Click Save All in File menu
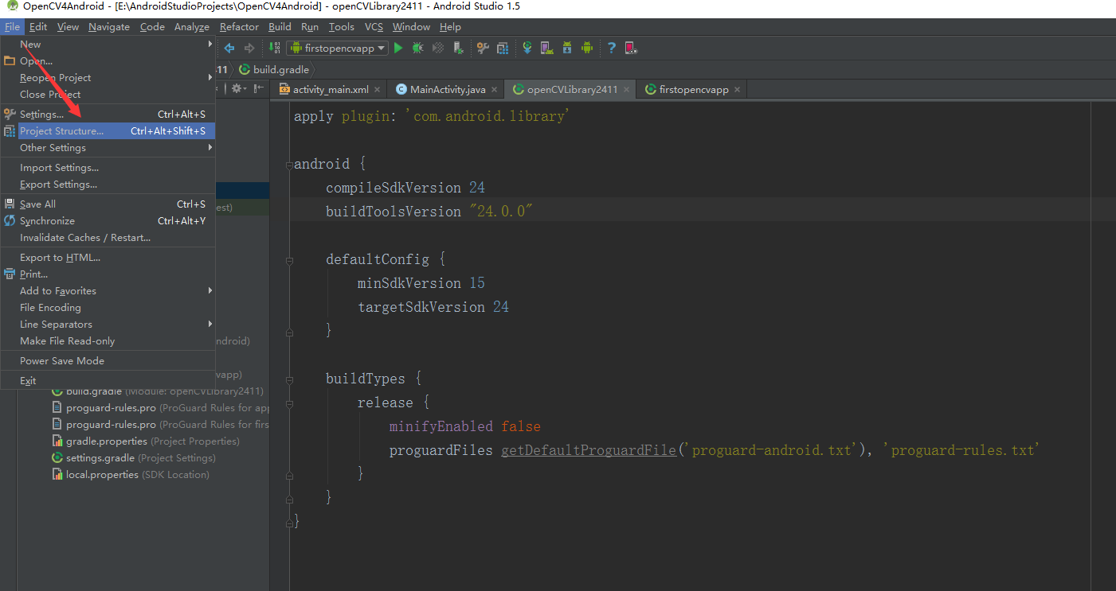The image size is (1116, 591). click(x=108, y=204)
